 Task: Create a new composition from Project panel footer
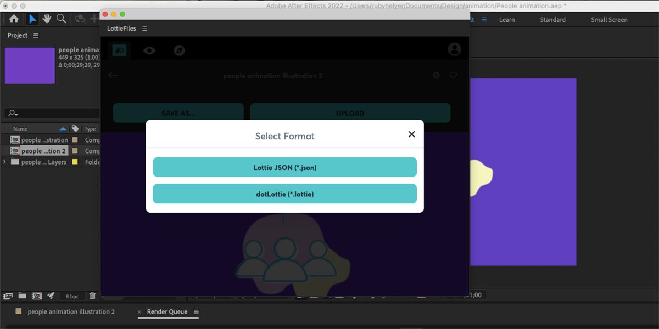click(36, 296)
